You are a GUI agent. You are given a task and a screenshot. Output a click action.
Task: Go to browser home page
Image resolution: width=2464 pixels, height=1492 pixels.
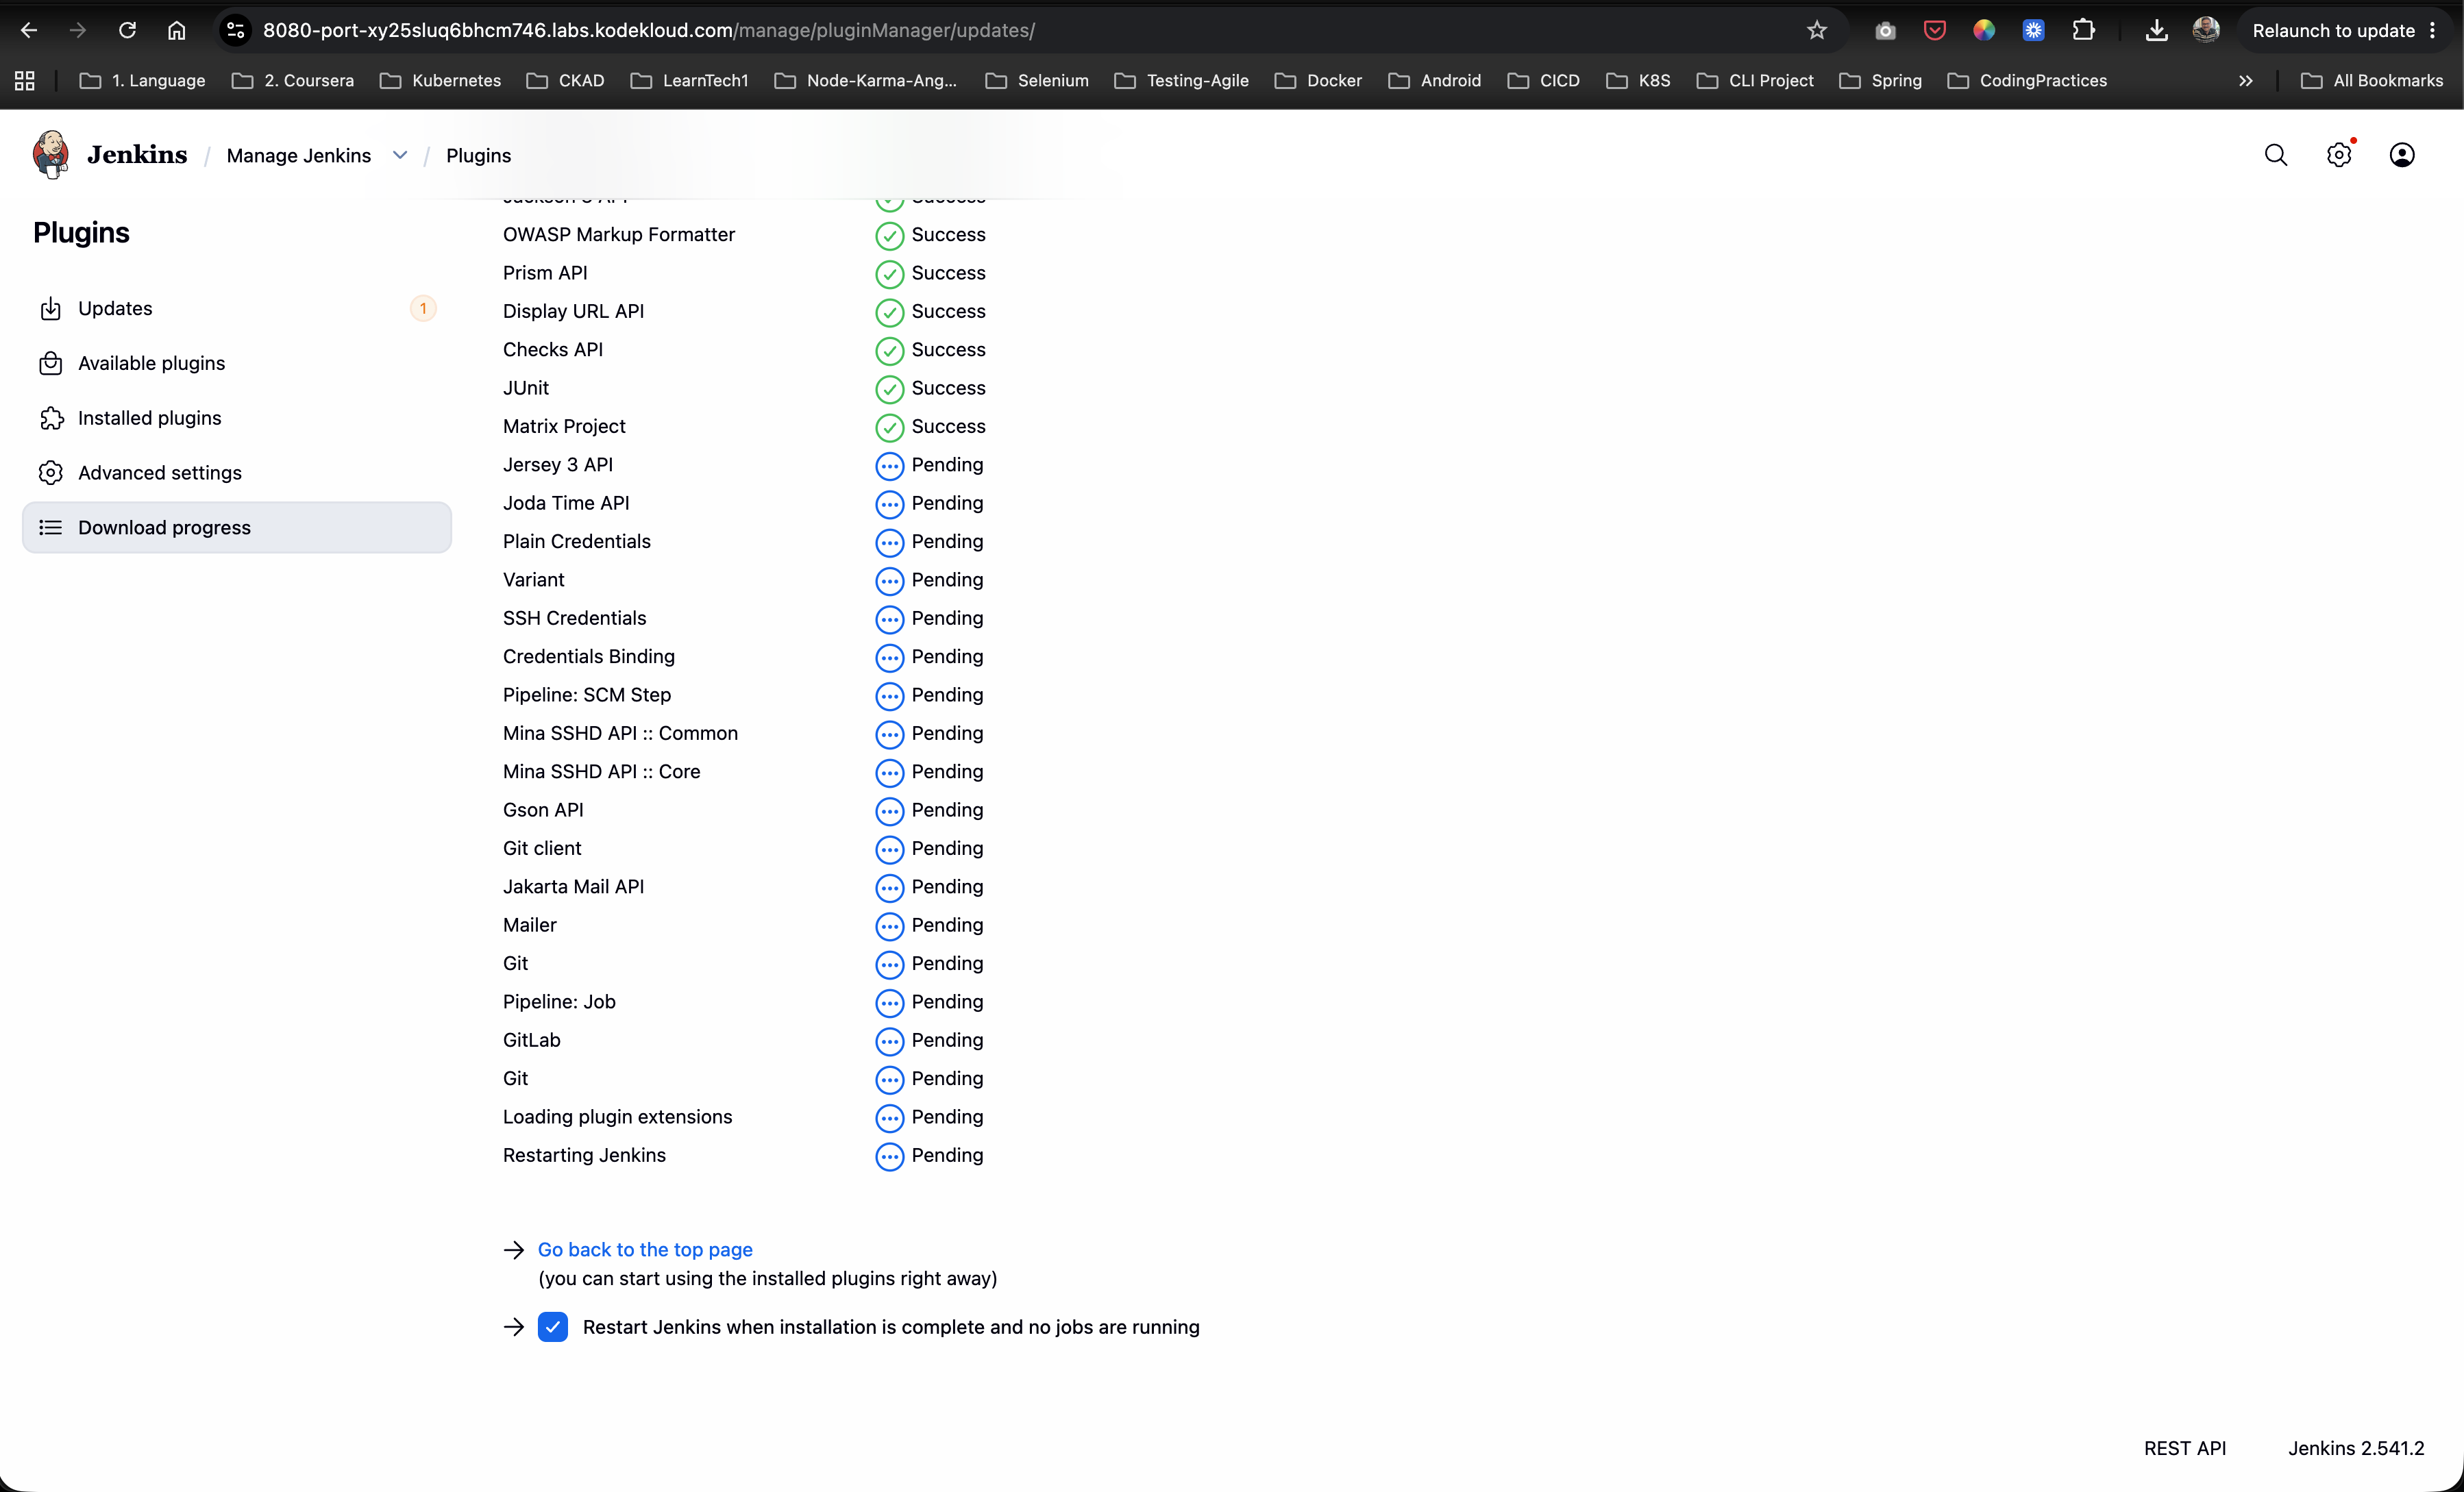pyautogui.click(x=176, y=30)
